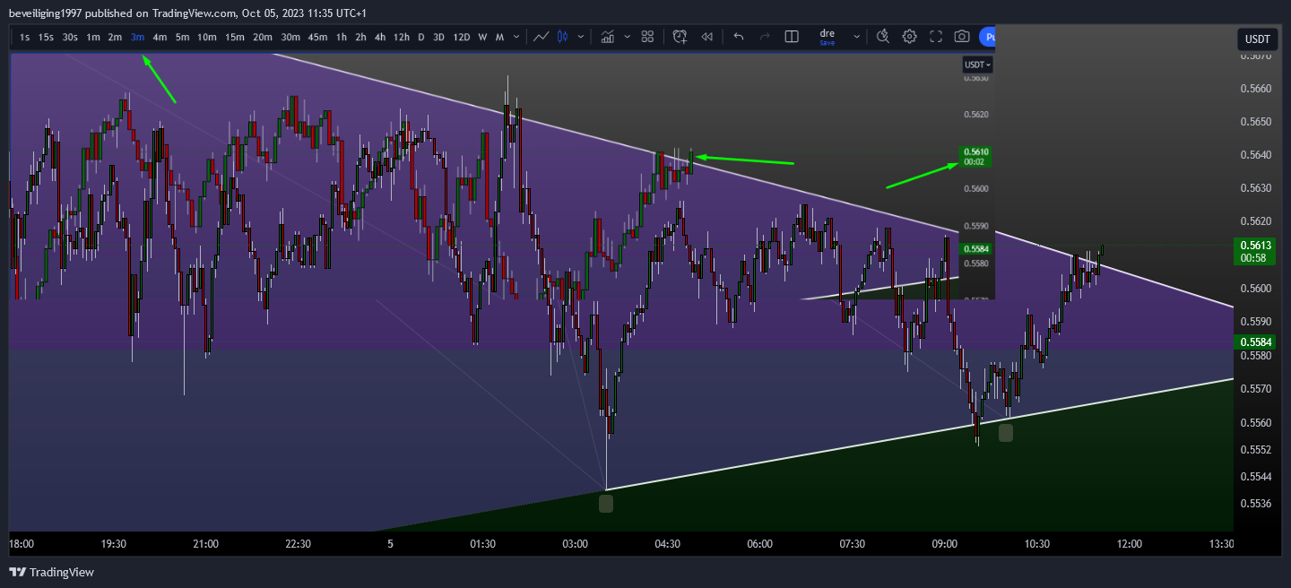The height and width of the screenshot is (588, 1291).
Task: Open the layout menu arrow beside dre
Action: pyautogui.click(x=856, y=37)
